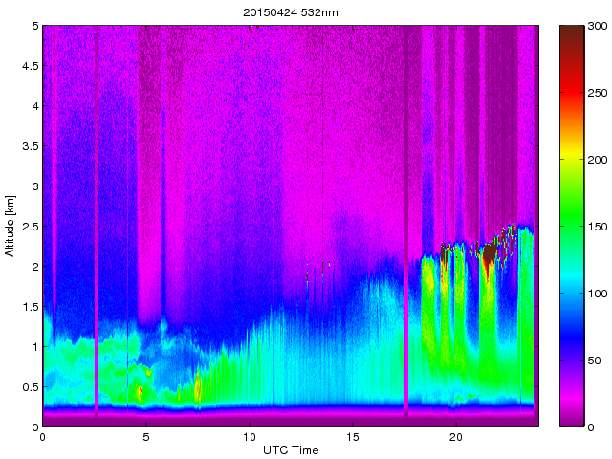This screenshot has height=459, width=612.
Task: Click the 'UTC Time' x-axis label
Action: 291,450
